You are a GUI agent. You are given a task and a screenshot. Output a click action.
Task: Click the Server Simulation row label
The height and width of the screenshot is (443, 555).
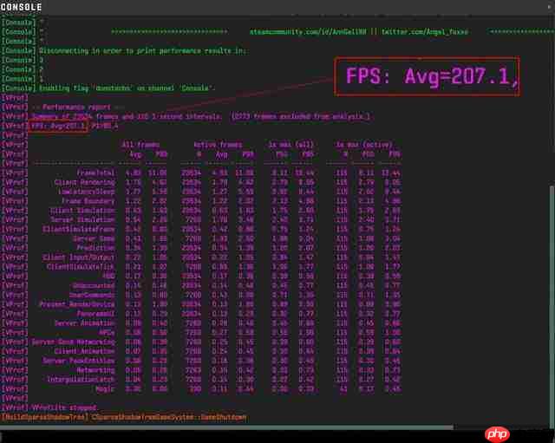click(x=82, y=220)
